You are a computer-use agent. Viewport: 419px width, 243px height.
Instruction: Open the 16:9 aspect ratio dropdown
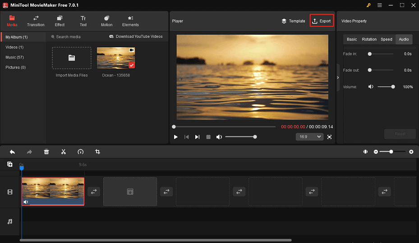click(x=309, y=137)
